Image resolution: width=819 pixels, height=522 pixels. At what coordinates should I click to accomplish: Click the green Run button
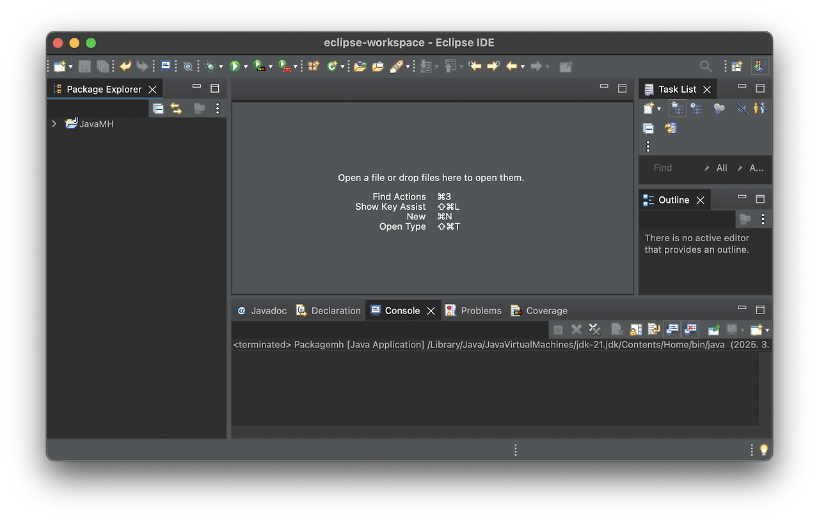(x=235, y=66)
